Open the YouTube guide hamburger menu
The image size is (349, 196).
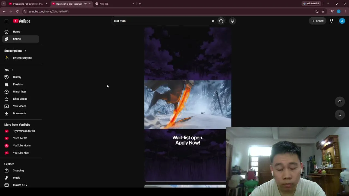(7, 21)
